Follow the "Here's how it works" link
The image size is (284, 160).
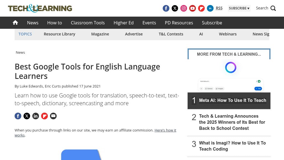coord(165,130)
